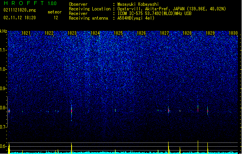Click the kHz axis unit label
The image size is (242, 154).
3,31
